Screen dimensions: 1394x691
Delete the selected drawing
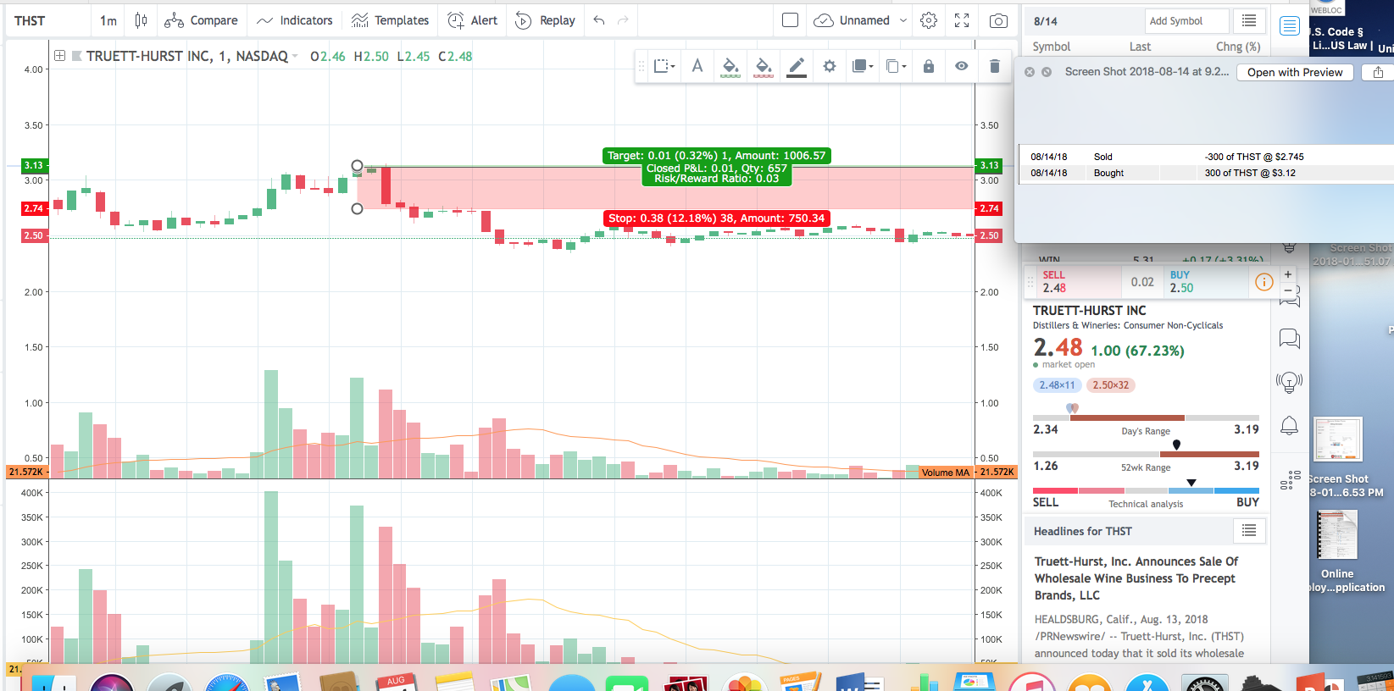(x=995, y=66)
